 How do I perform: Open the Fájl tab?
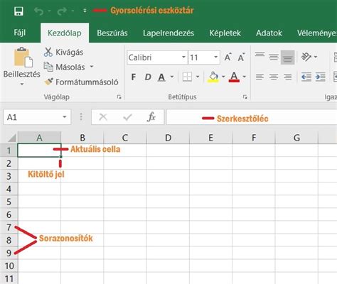[20, 33]
